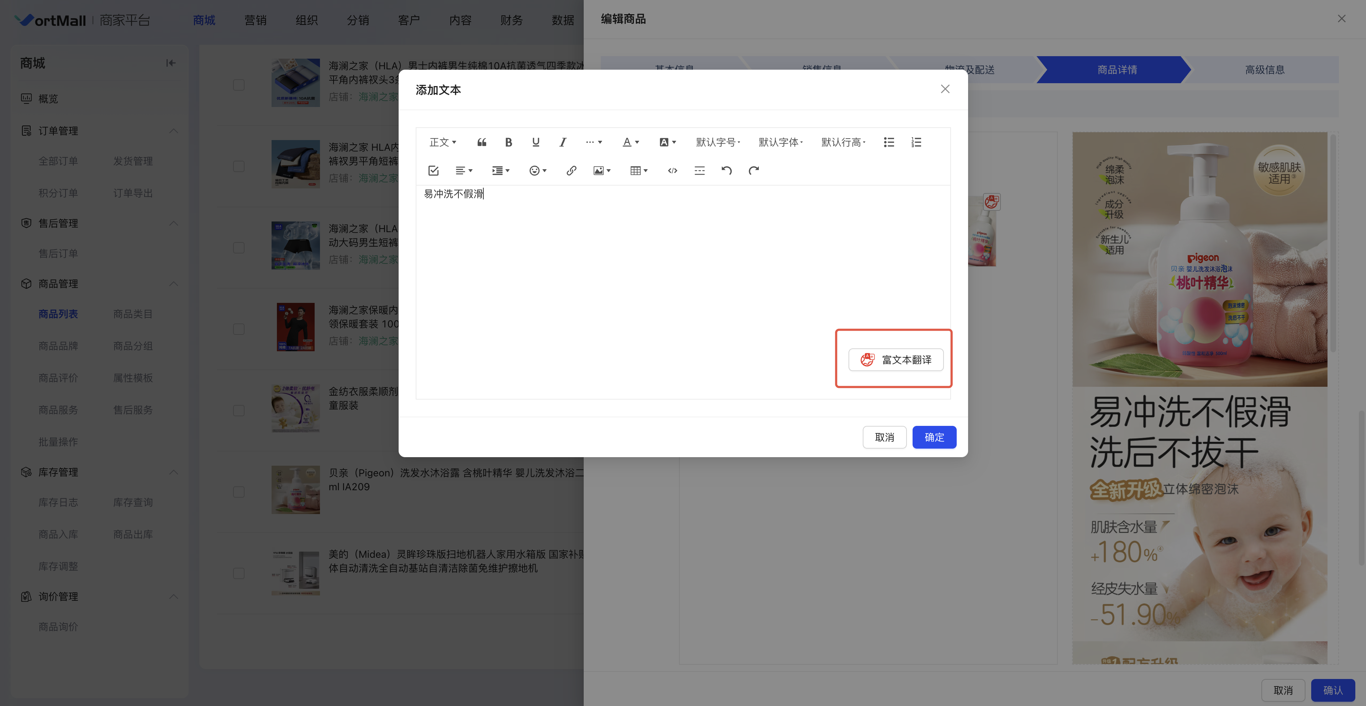
Task: Switch to the 高级信息 step tab
Action: point(1264,69)
